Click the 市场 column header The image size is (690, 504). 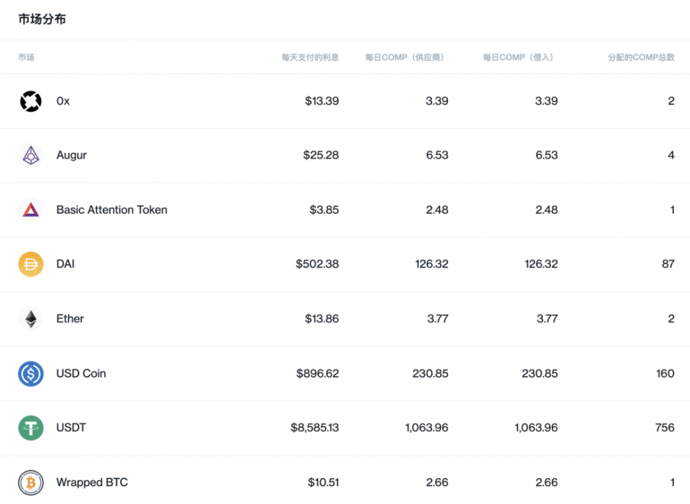26,57
